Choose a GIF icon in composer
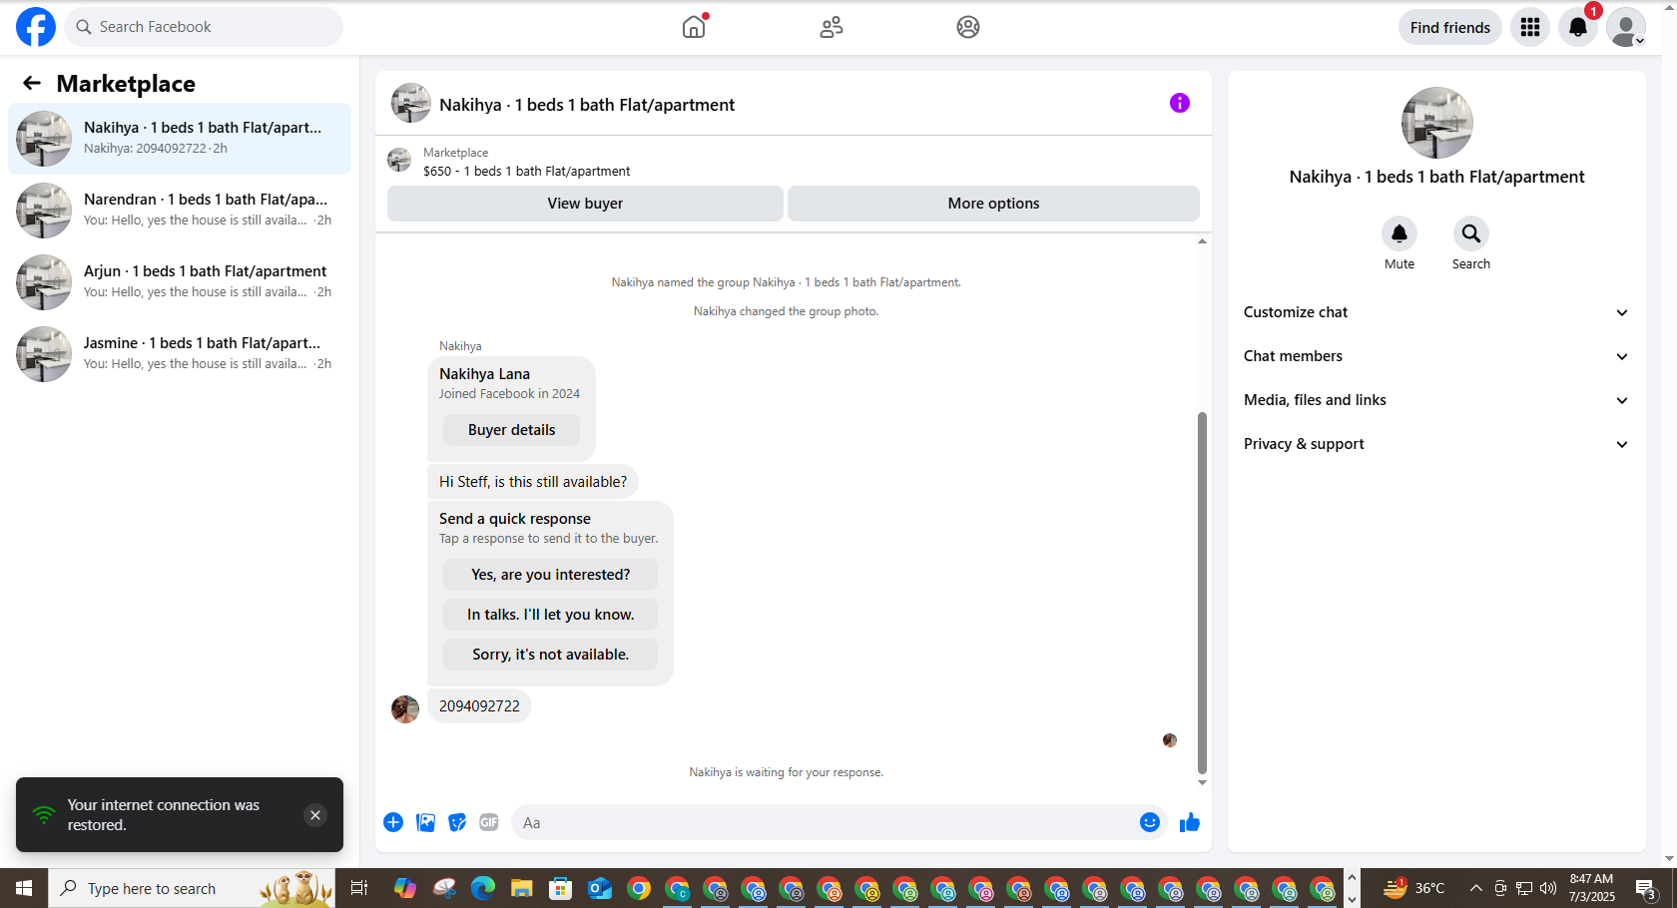Screen dimensions: 1677x908 coord(489,822)
